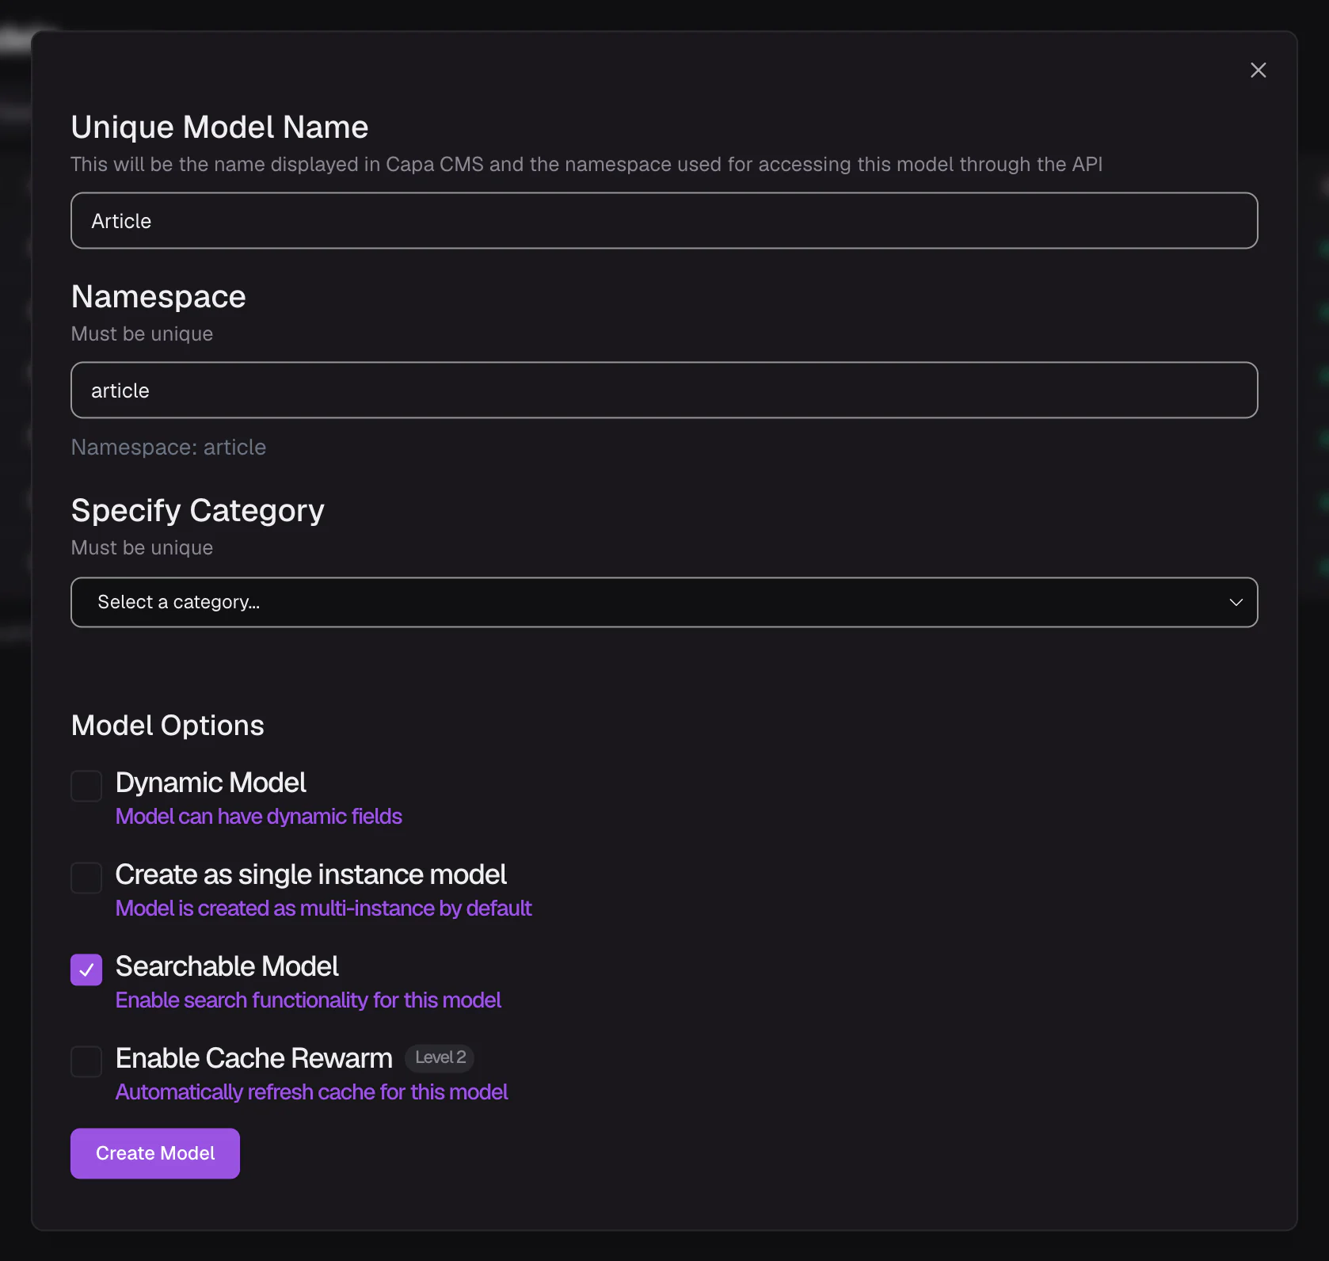Click 'Enable search functionality for this model'
This screenshot has width=1329, height=1261.
[308, 1000]
